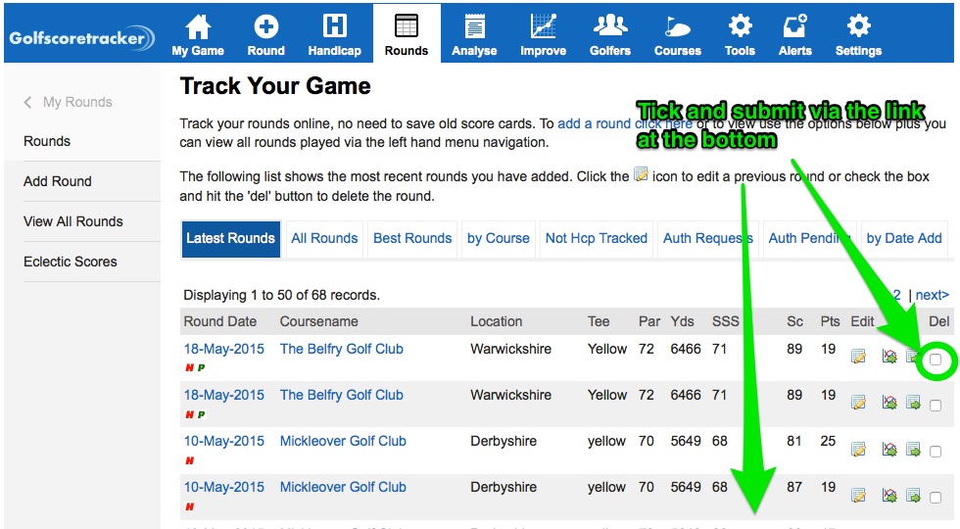Tick the circled Del checkbox in first row
Screen dimensions: 960x529
pyautogui.click(x=936, y=360)
